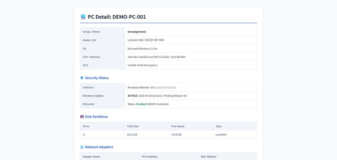Select Microsoft Windows 11 Pro value
This screenshot has height=160, width=337.
coord(142,49)
